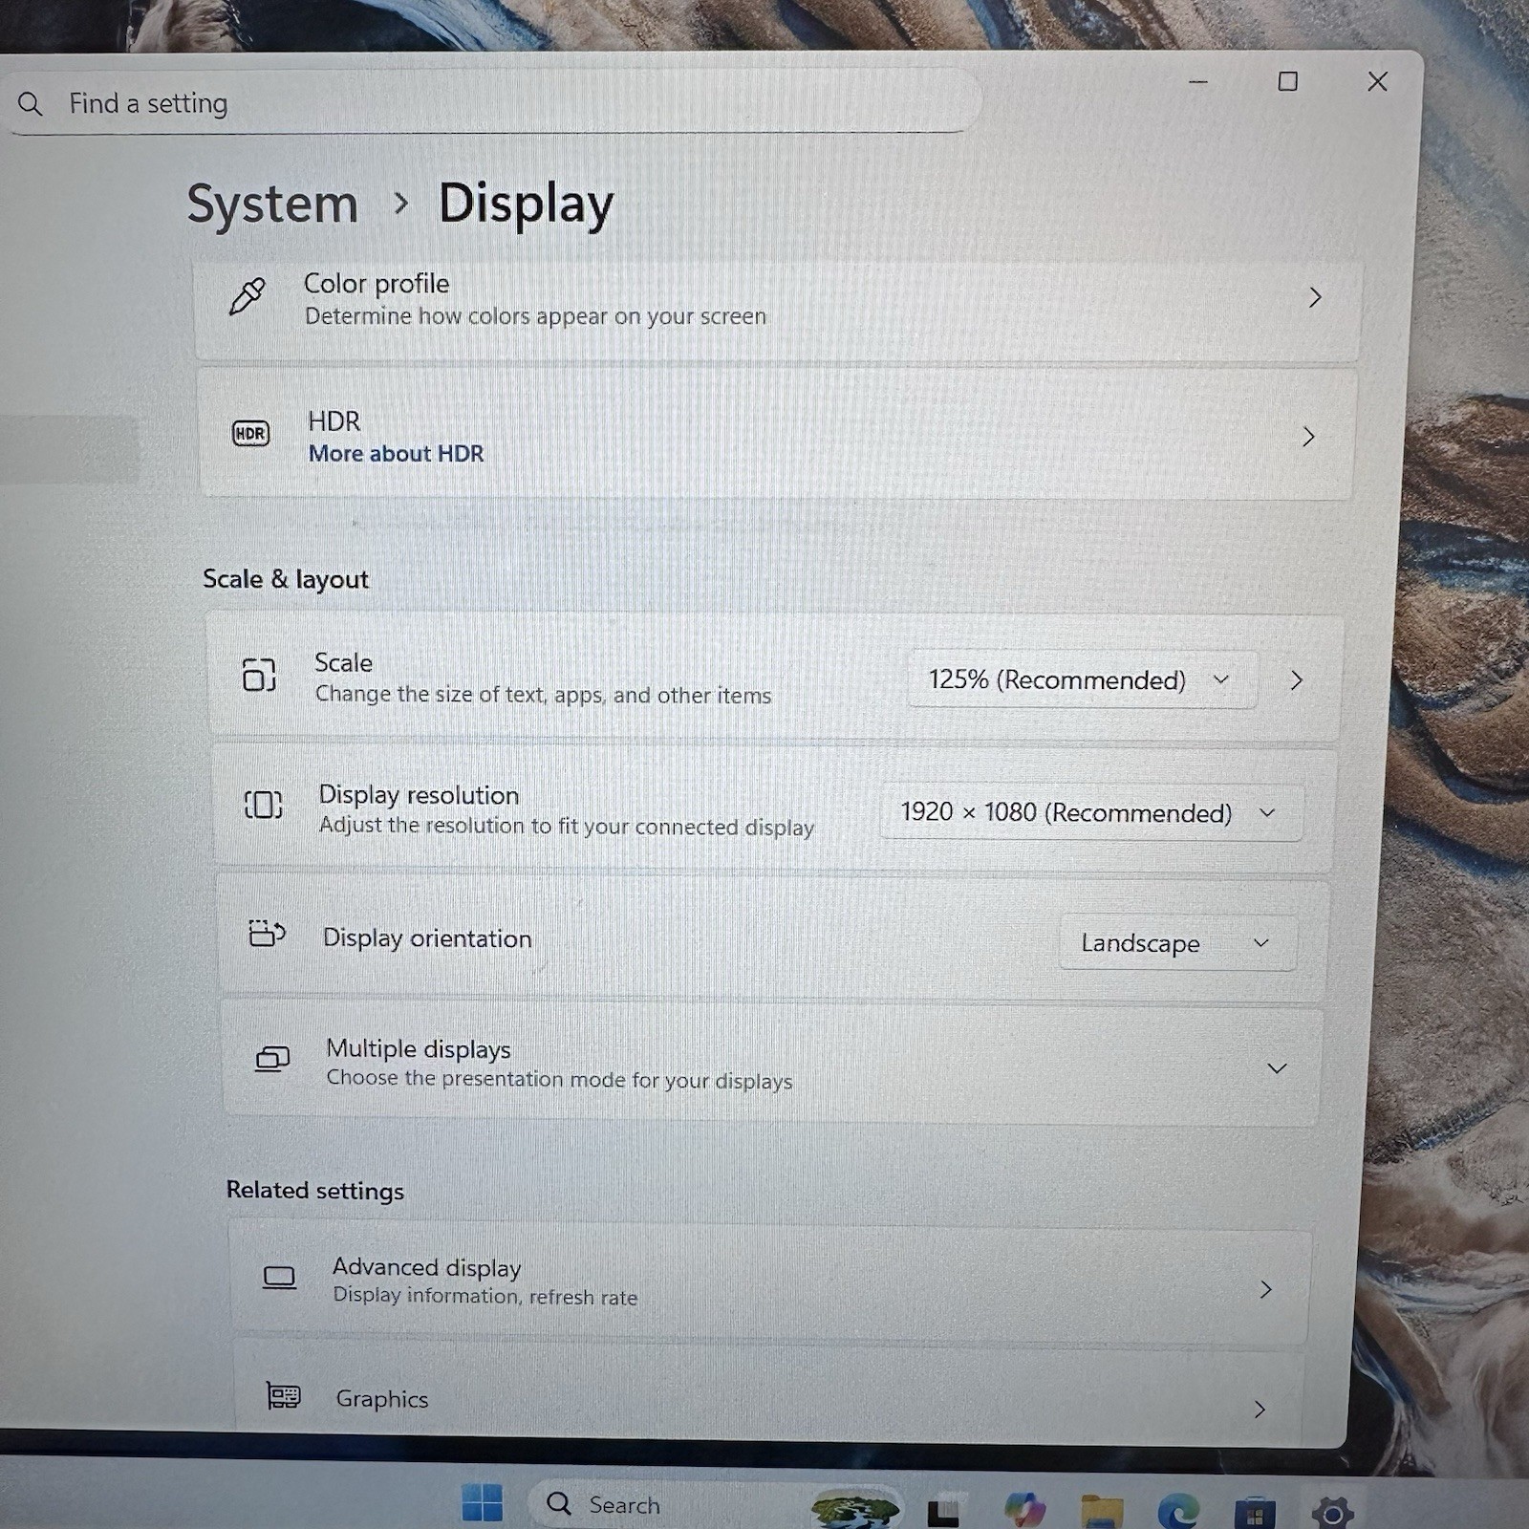Click the Advanced display monitor icon

point(279,1278)
